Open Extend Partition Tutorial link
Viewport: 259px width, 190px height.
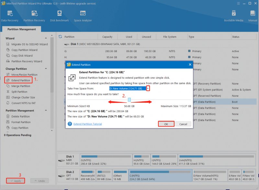click(87, 124)
